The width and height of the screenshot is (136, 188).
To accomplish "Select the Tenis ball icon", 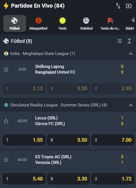I will coord(63,21).
